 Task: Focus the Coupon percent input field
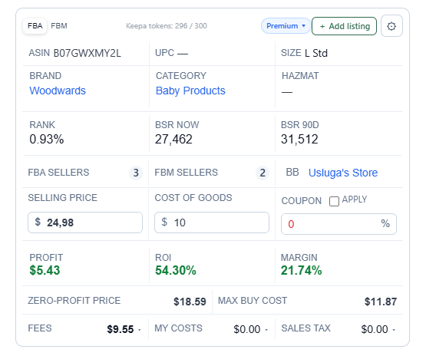[x=338, y=224]
